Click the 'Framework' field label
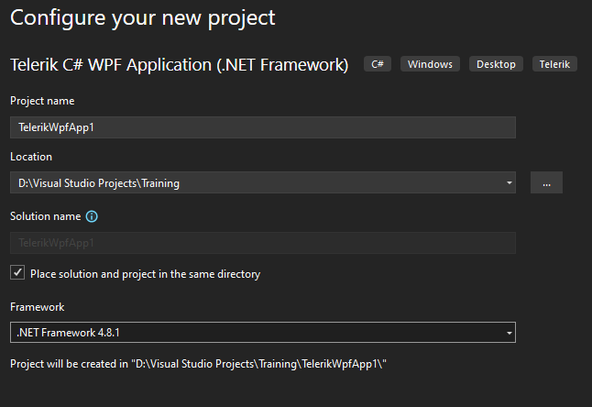Image resolution: width=592 pixels, height=407 pixels. pos(37,307)
